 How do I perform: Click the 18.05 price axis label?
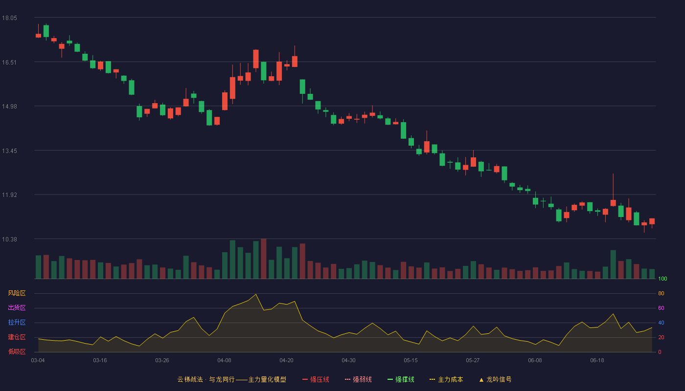coord(9,18)
